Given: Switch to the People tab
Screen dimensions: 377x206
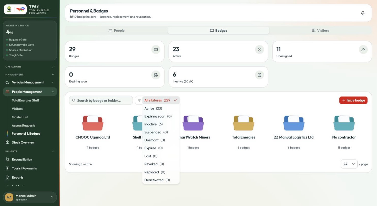Looking at the screenshot, I should (116, 31).
